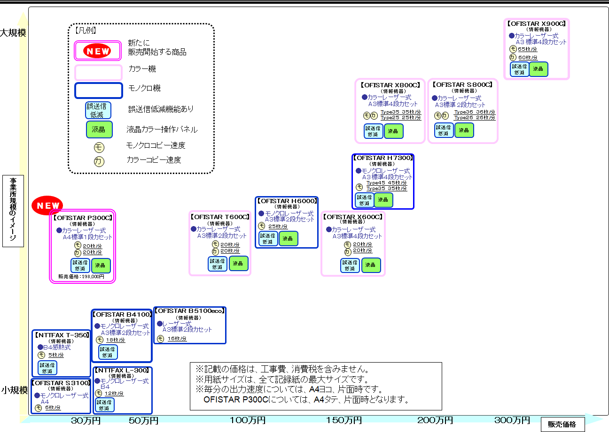
Task: Select the 【OFISTAR S800C】 title
Action: [x=462, y=85]
